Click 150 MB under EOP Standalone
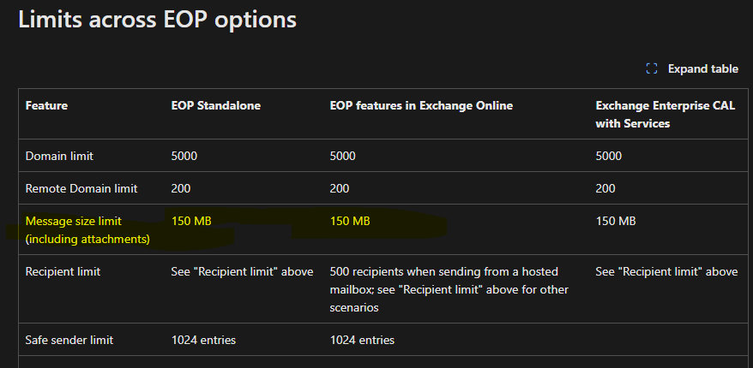This screenshot has height=368, width=753. point(191,221)
